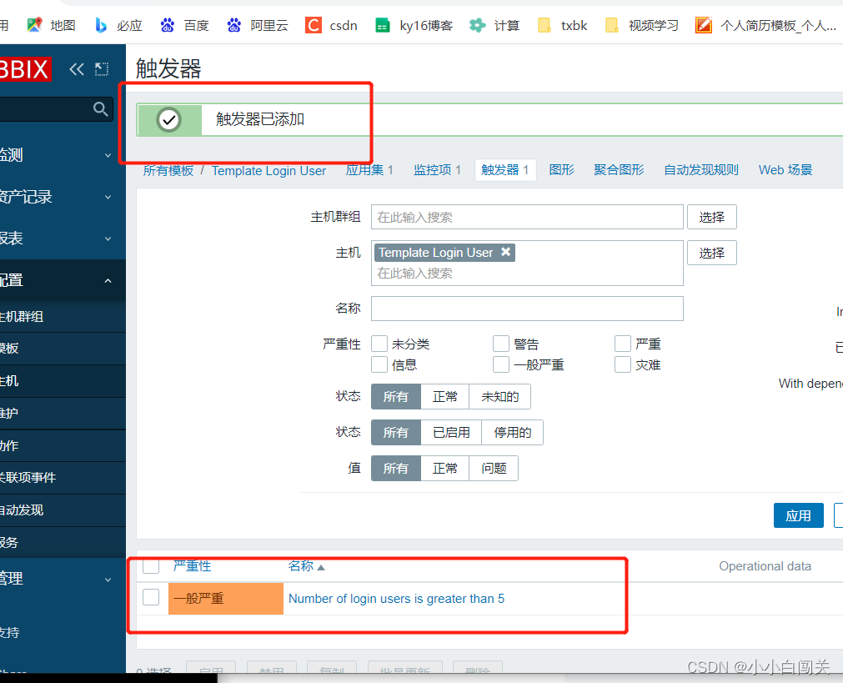
Task: Select 正常 in 值 row
Action: pos(445,469)
